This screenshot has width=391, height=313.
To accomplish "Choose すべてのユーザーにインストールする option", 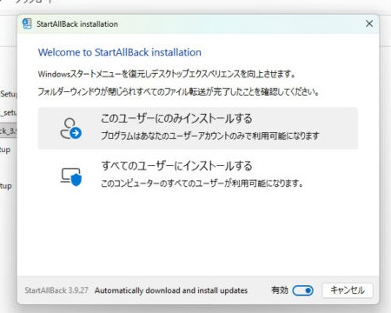I will pos(198,175).
